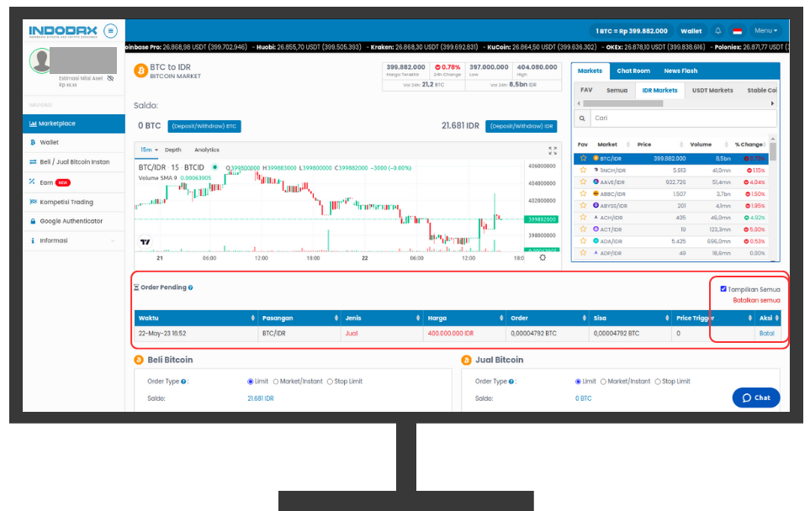Open the Wallet button in header

click(691, 31)
